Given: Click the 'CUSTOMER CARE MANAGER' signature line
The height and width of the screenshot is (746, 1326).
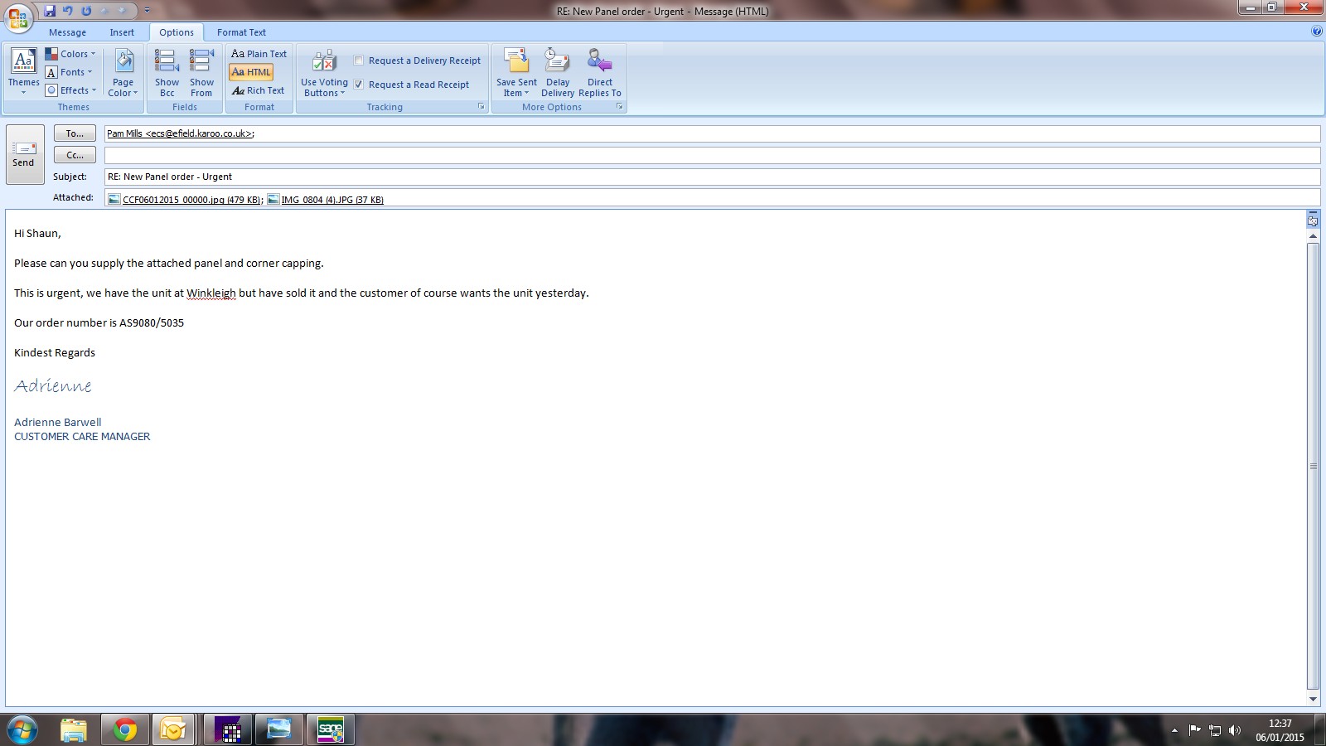Looking at the screenshot, I should click(82, 437).
